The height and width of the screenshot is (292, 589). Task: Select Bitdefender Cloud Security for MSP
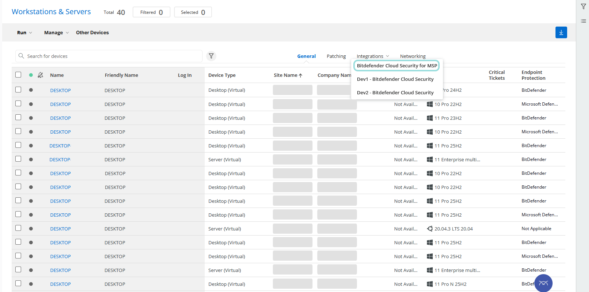(x=397, y=66)
